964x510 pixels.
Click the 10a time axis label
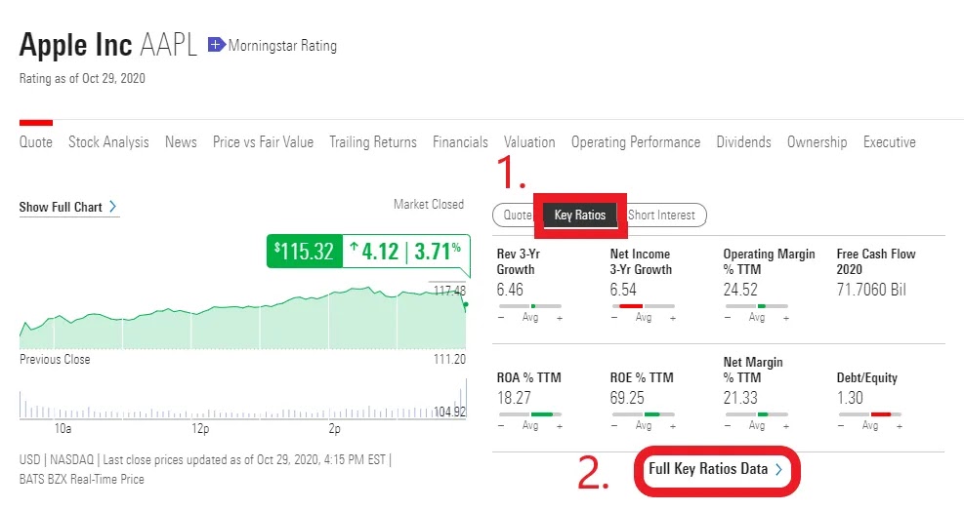pos(63,428)
